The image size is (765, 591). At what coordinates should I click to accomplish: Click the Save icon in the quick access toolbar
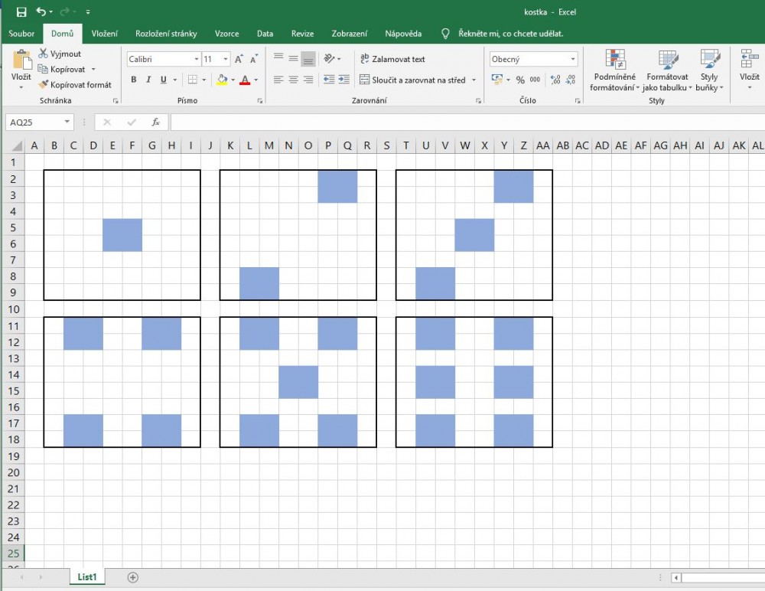click(21, 12)
